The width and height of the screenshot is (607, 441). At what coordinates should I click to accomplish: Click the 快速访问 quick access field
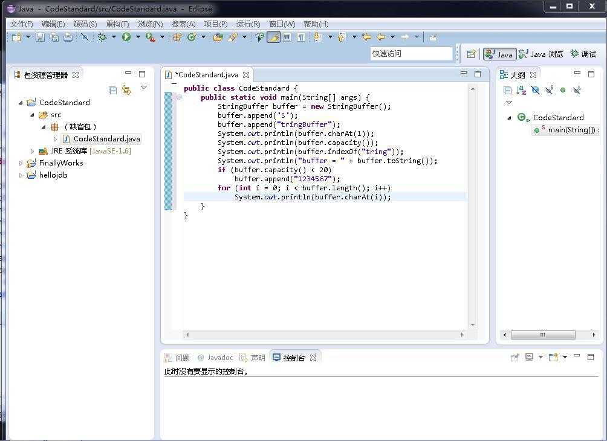412,54
